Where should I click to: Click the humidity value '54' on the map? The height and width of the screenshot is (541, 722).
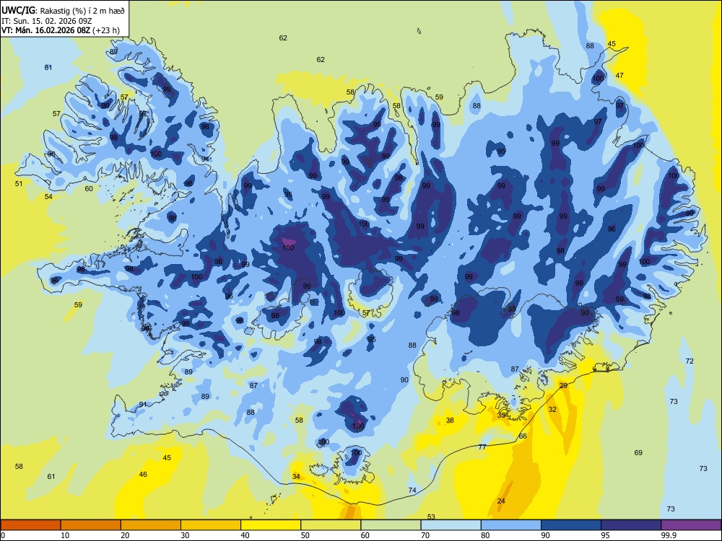point(48,197)
